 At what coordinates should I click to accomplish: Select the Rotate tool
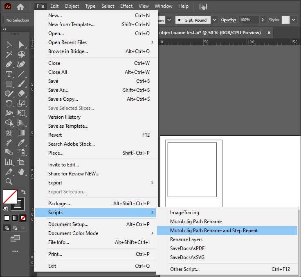[9, 103]
